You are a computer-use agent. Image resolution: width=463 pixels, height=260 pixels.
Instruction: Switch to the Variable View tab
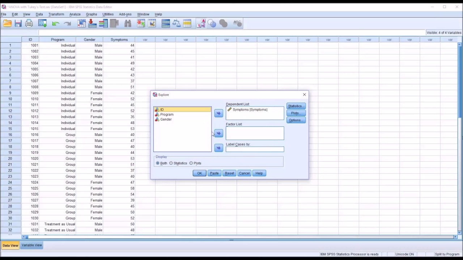point(32,245)
